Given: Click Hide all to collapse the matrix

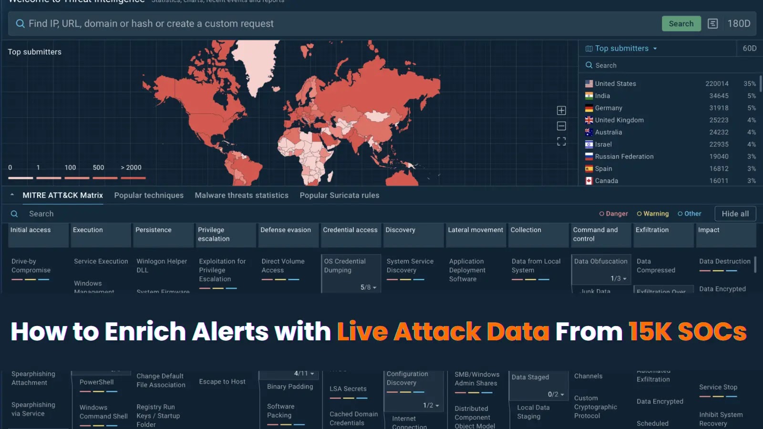Looking at the screenshot, I should (735, 214).
